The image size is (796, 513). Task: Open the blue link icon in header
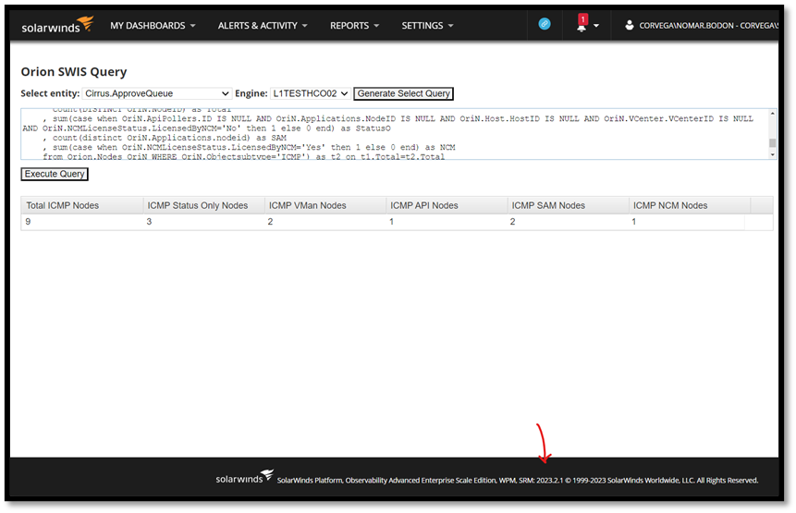click(x=545, y=24)
